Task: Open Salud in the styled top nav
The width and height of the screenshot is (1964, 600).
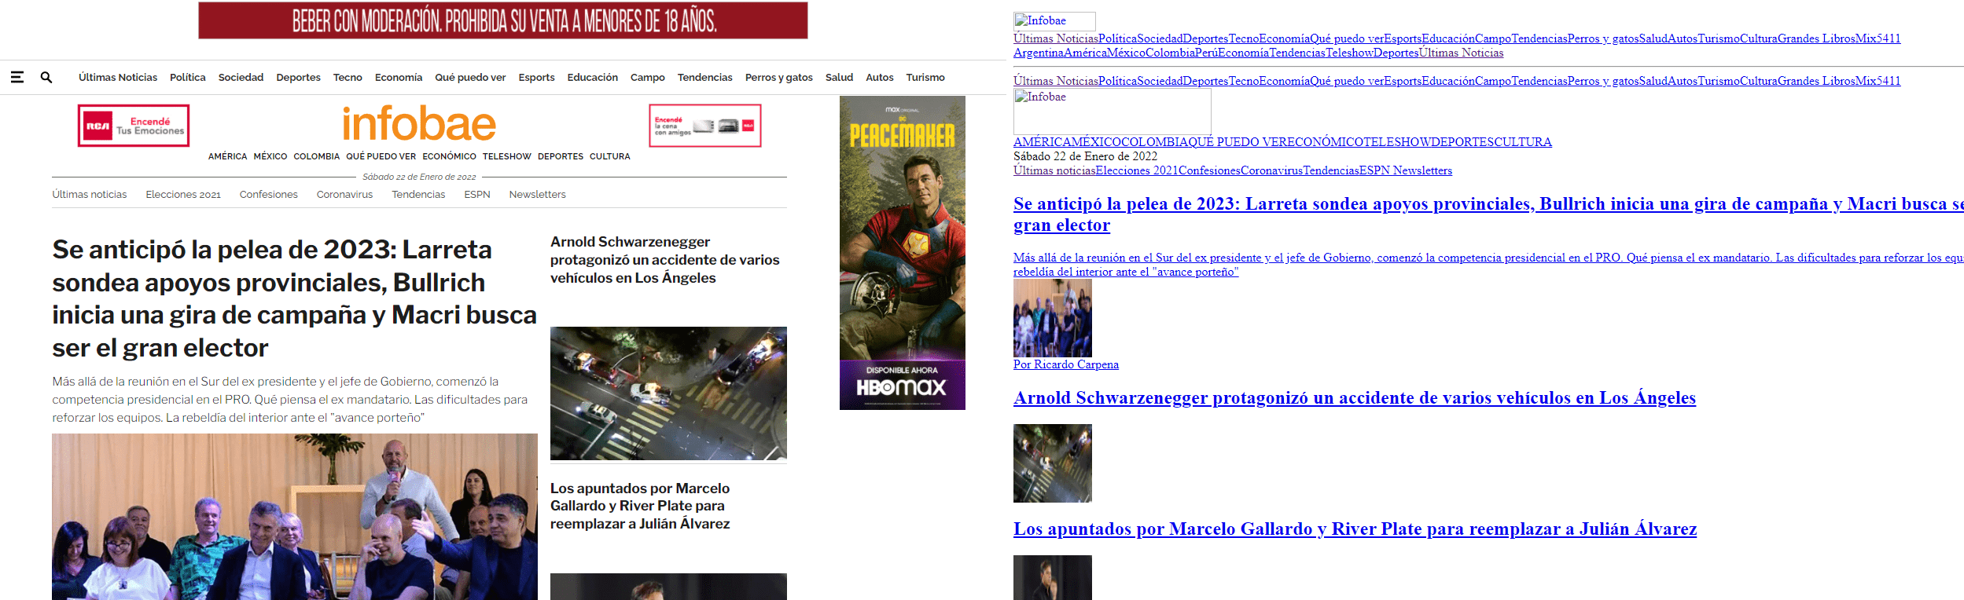Action: (x=839, y=77)
